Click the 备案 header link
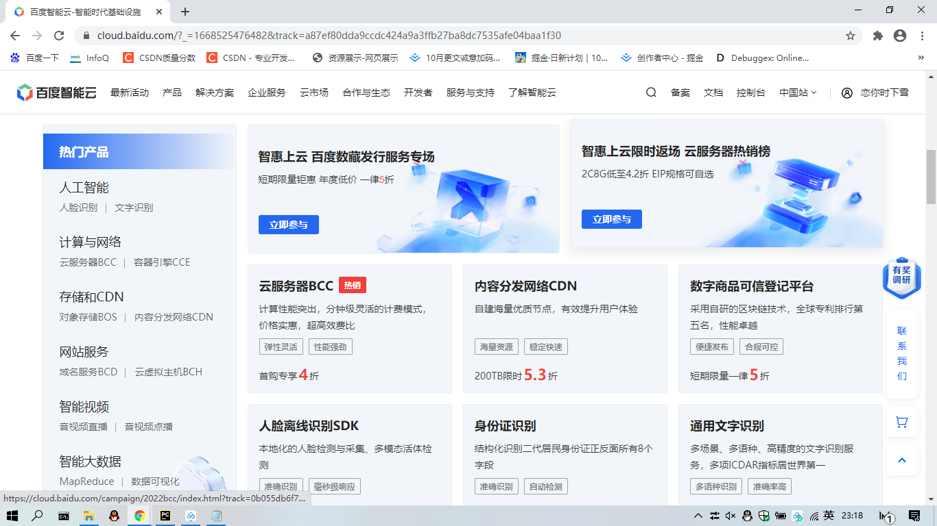 pyautogui.click(x=680, y=92)
